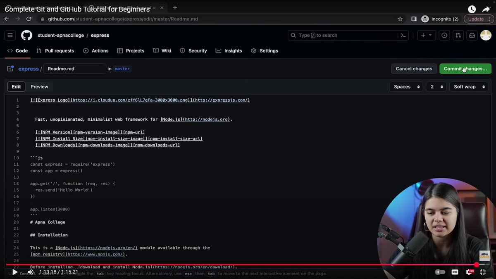Open the create new plus dropdown
This screenshot has width=496, height=279.
tap(426, 35)
